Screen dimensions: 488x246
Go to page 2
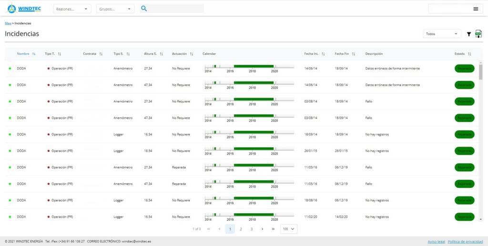(x=241, y=229)
